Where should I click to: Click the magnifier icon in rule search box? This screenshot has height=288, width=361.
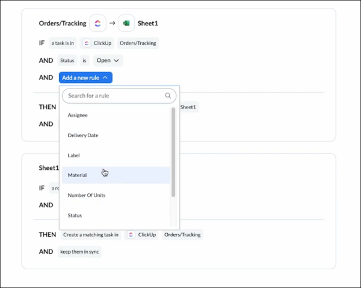(x=168, y=95)
